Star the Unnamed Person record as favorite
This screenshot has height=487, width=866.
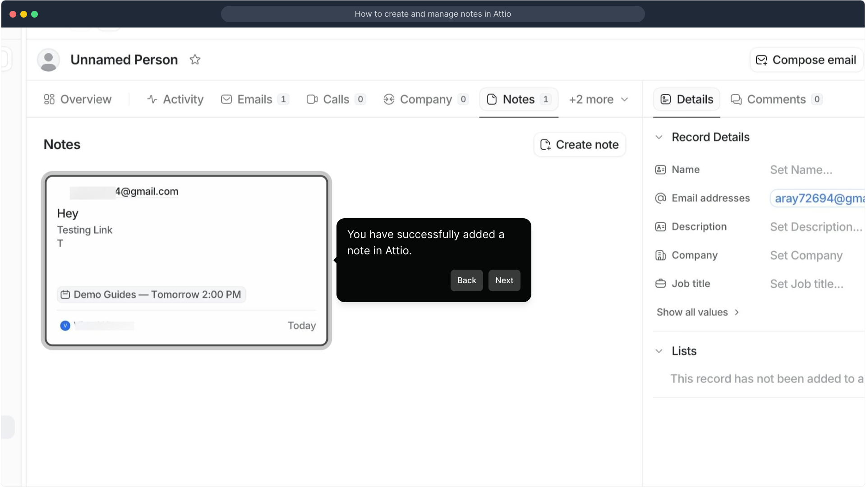(x=195, y=60)
